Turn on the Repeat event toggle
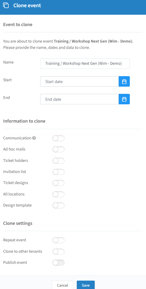The image size is (146, 289). (58, 240)
